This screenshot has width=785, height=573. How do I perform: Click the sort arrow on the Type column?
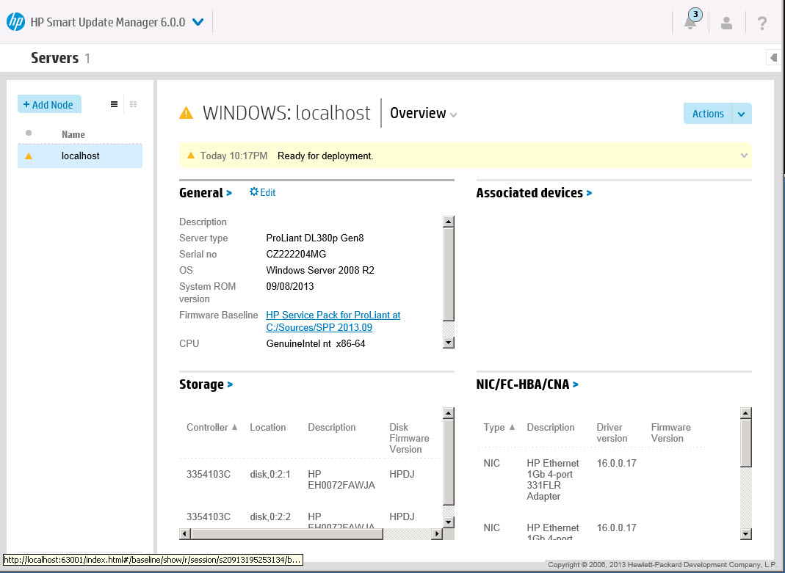coord(512,427)
